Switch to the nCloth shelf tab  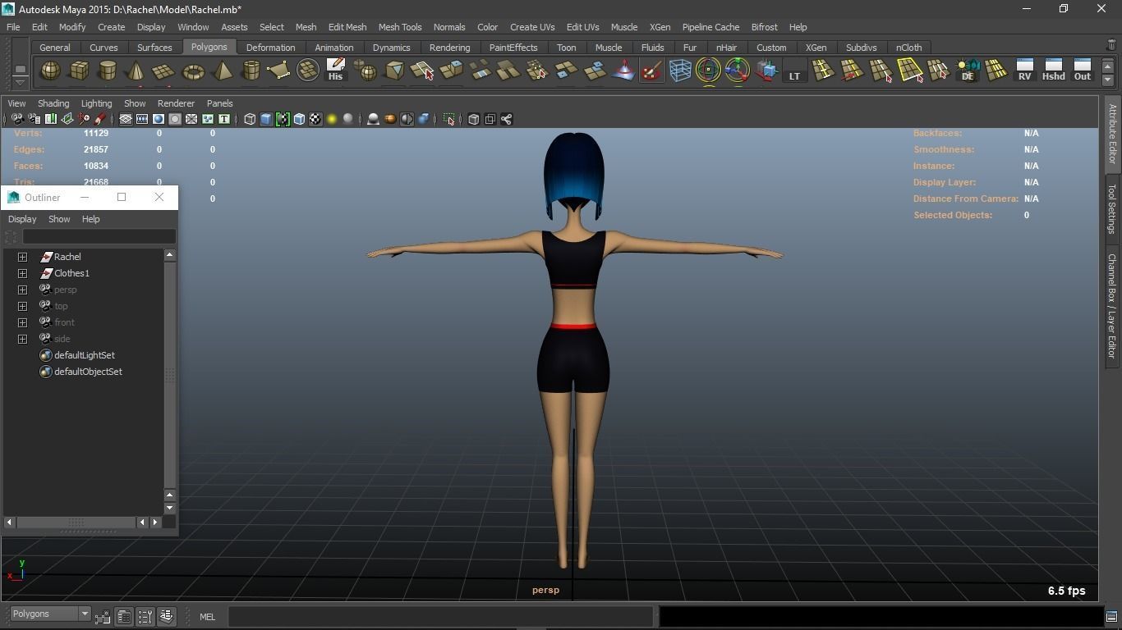coord(908,48)
